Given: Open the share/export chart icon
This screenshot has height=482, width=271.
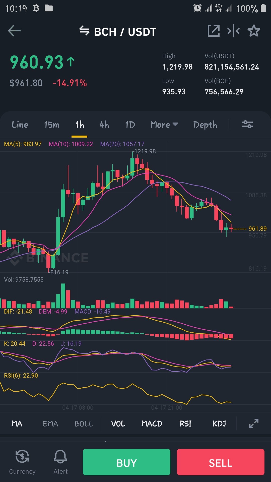Looking at the screenshot, I should (214, 31).
